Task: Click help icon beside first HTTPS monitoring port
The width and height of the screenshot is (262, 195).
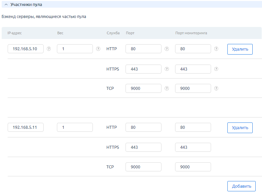Action: tap(216, 69)
